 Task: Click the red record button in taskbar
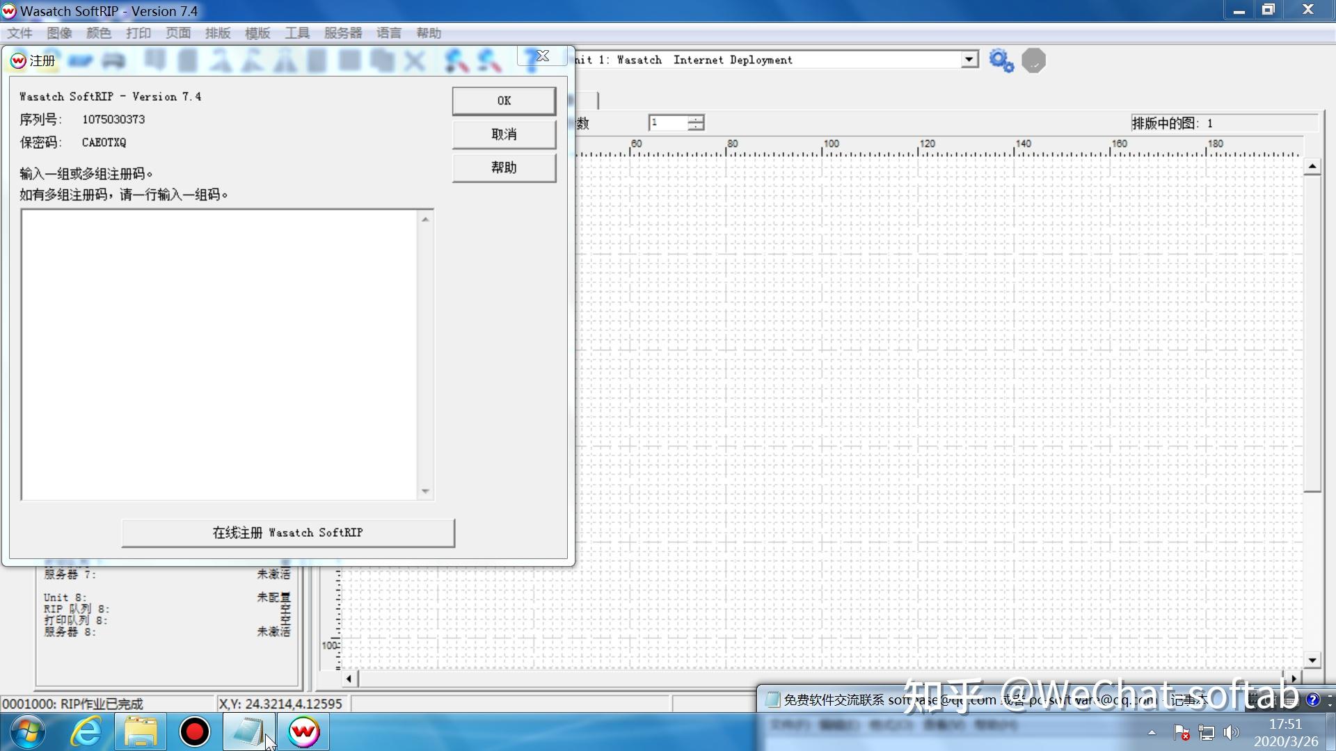tap(195, 732)
